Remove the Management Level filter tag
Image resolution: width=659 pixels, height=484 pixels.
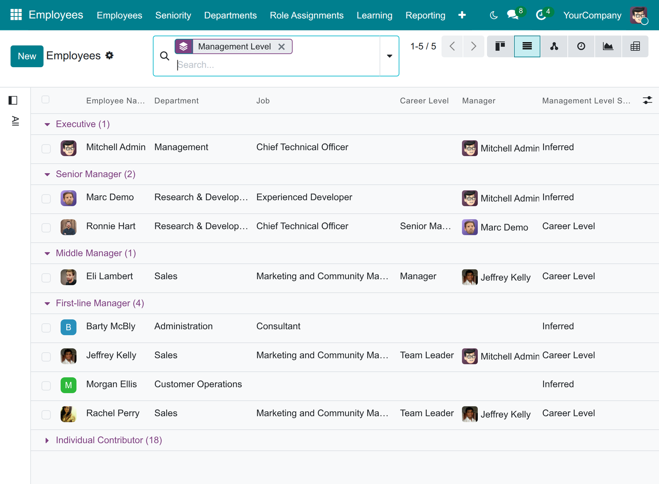click(282, 46)
